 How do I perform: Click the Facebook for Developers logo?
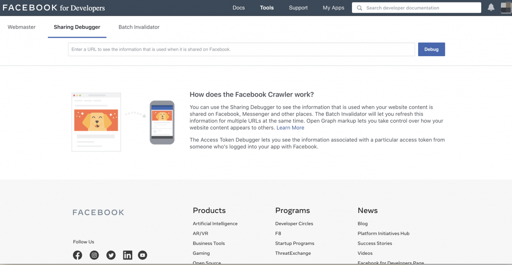54,7
